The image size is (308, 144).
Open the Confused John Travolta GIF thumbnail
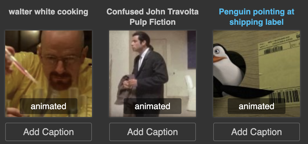pyautogui.click(x=153, y=74)
